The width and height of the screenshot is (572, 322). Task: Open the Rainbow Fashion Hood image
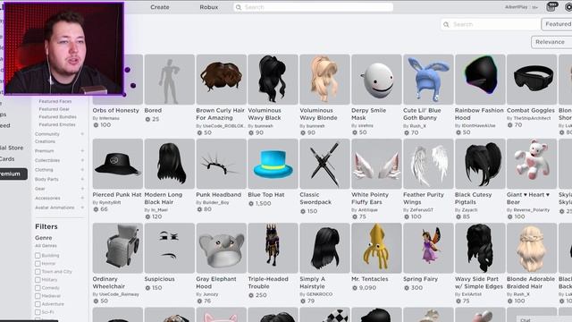(x=480, y=80)
